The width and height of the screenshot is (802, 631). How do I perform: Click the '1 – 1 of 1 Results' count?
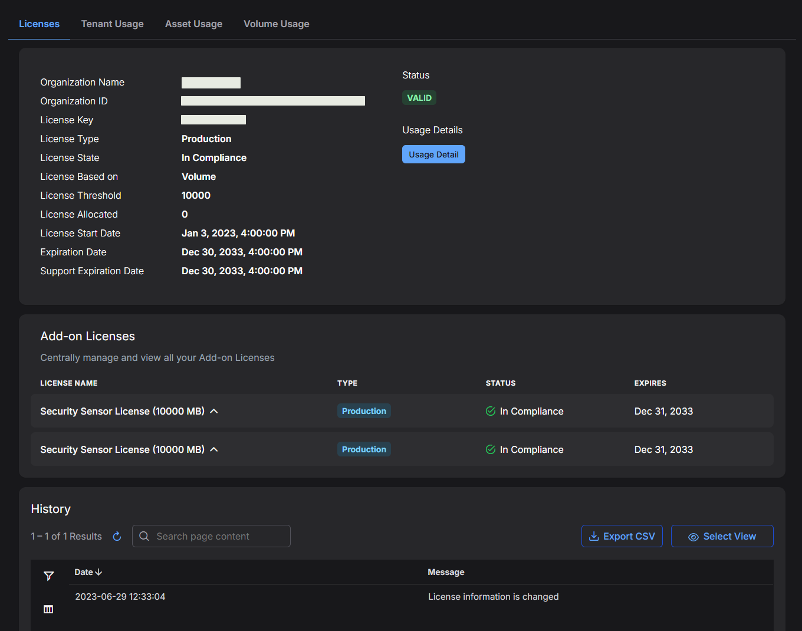click(67, 536)
